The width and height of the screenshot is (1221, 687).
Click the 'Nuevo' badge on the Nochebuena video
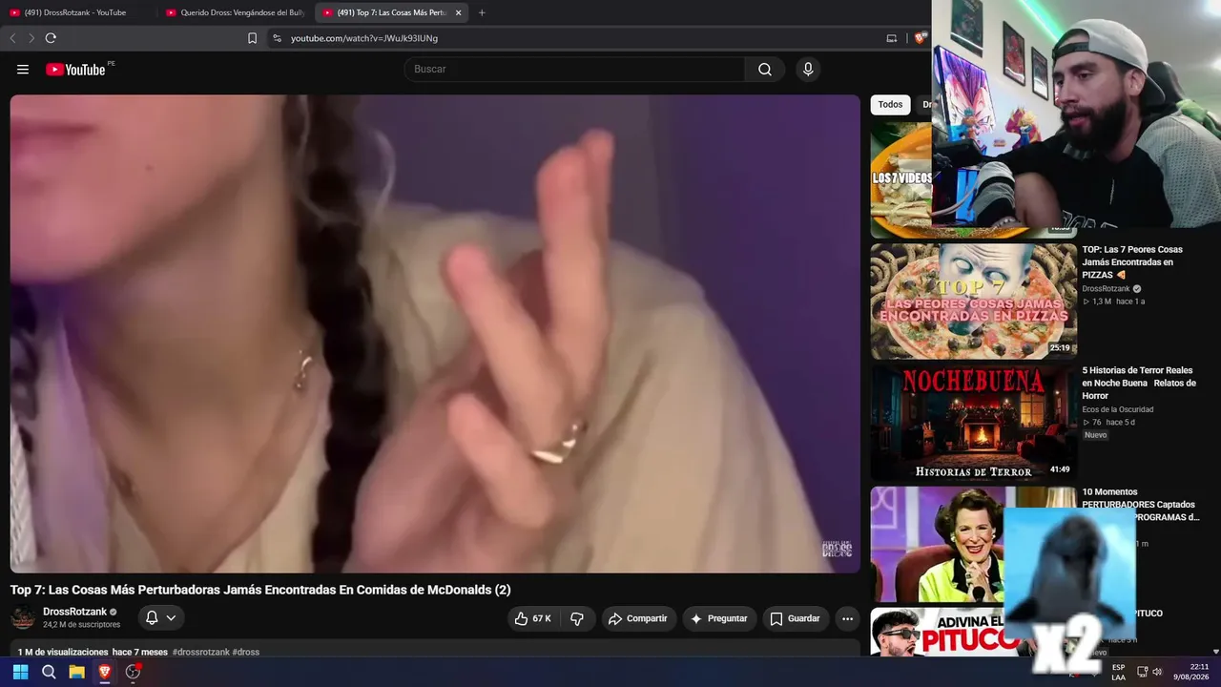pos(1095,435)
